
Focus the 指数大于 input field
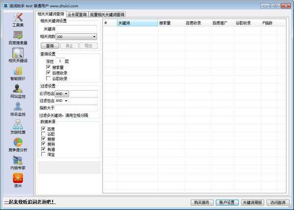pyautogui.click(x=76, y=108)
